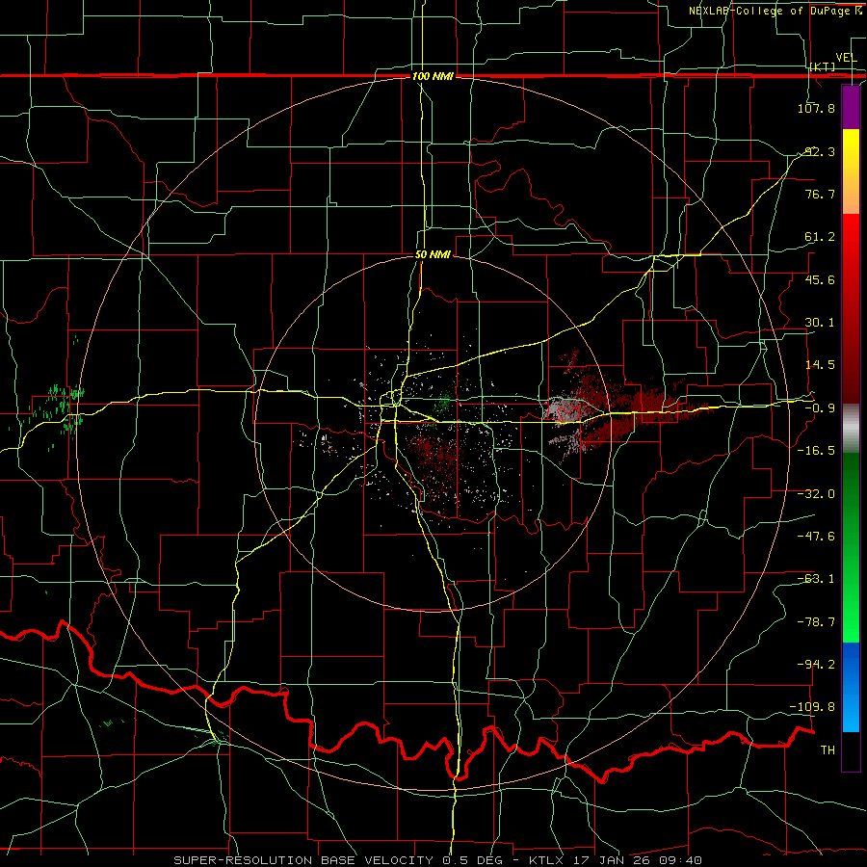Select the -0.9 scale value
The image size is (867, 867).
pyautogui.click(x=819, y=408)
